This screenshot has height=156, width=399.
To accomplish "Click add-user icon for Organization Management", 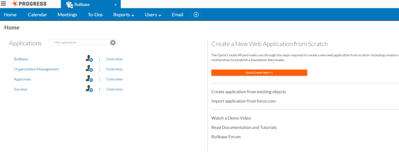I will tap(89, 69).
